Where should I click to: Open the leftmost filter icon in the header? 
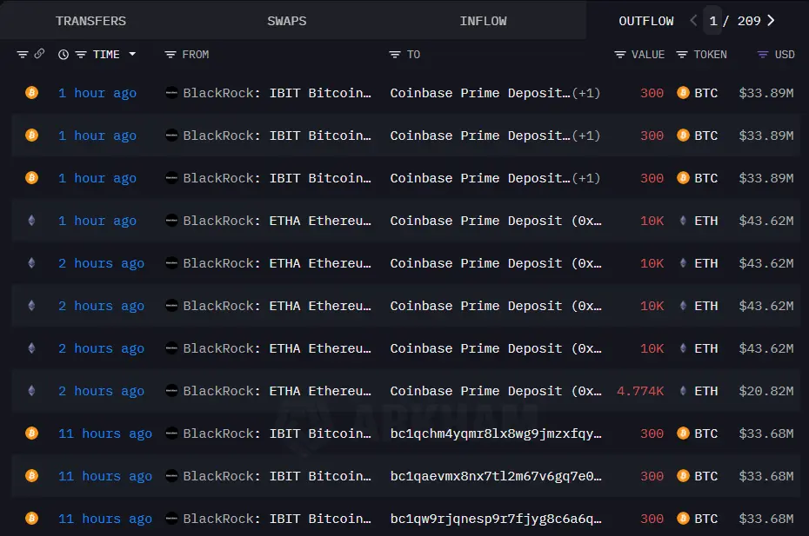23,55
